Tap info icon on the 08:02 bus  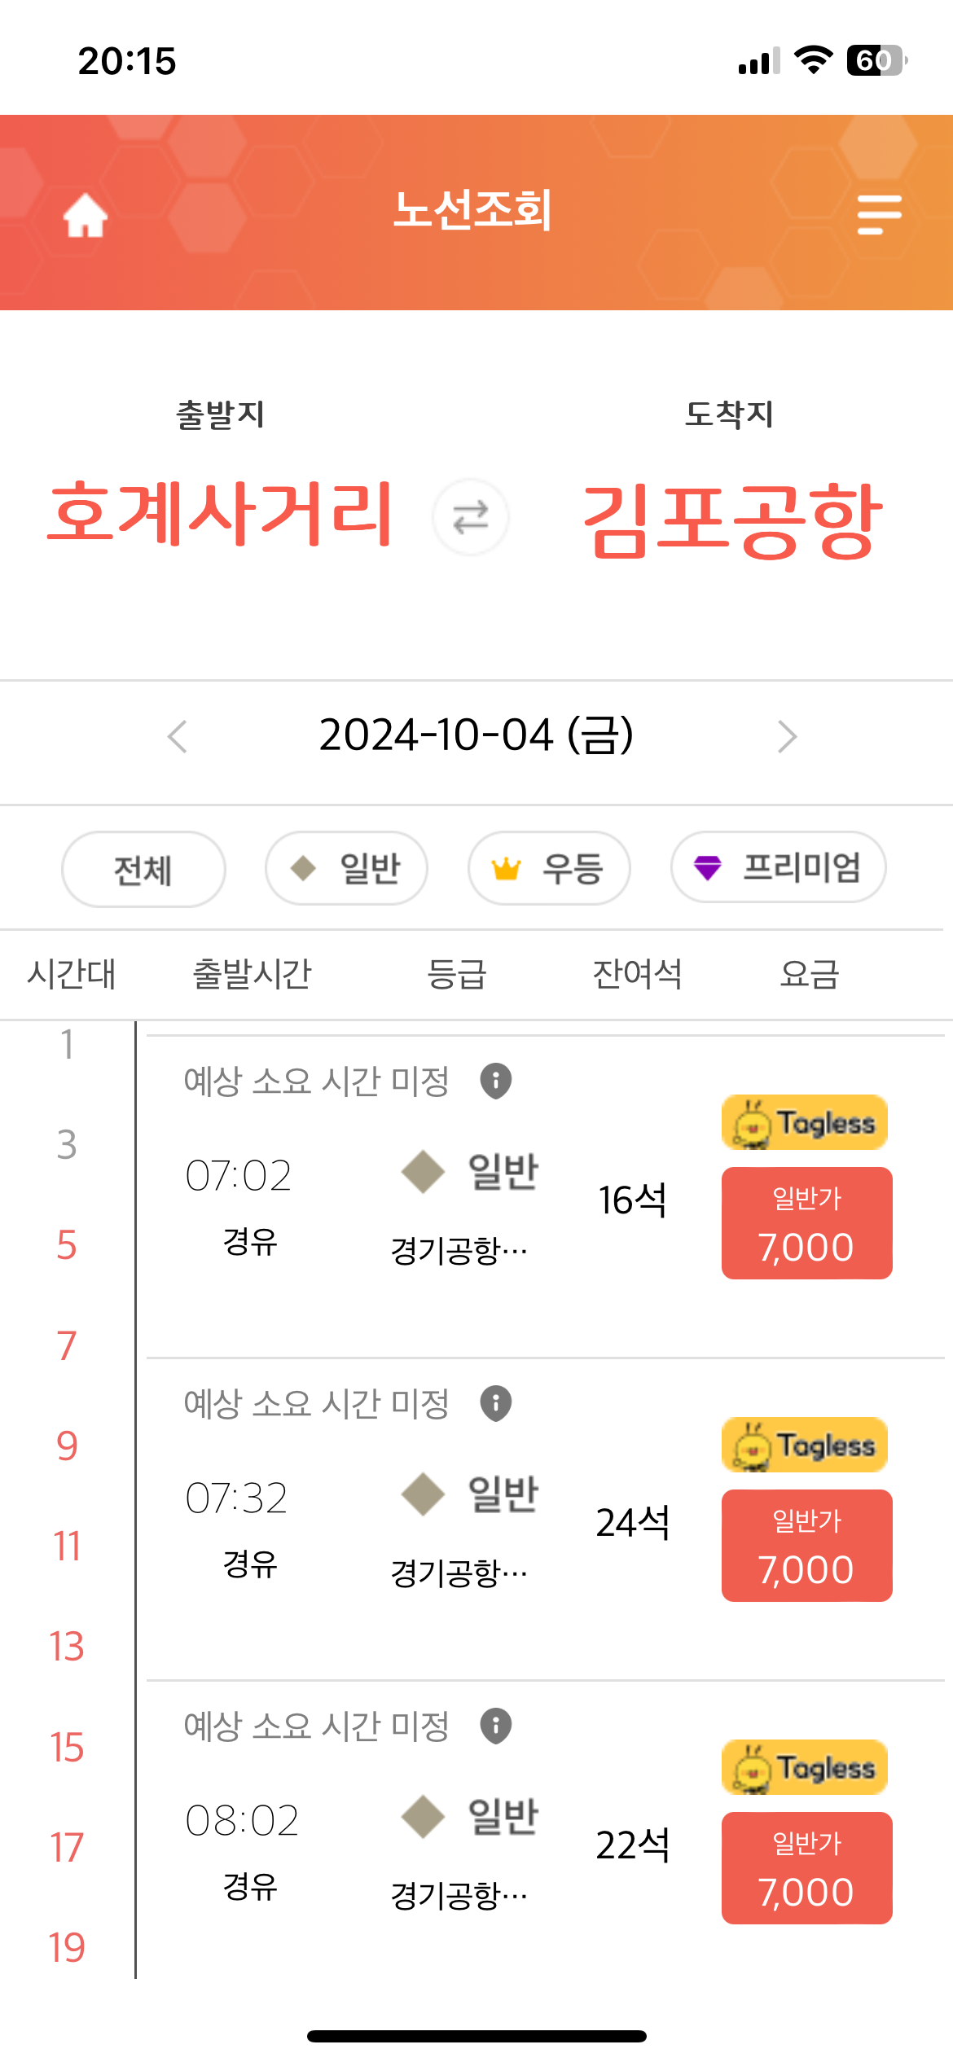[x=496, y=1726]
